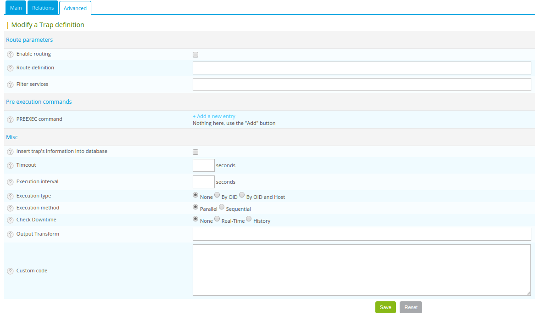Click help icon beside Execution interval

11,182
